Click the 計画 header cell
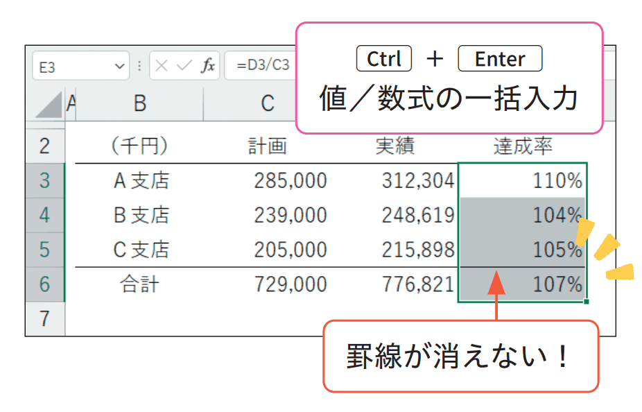 click(x=268, y=146)
